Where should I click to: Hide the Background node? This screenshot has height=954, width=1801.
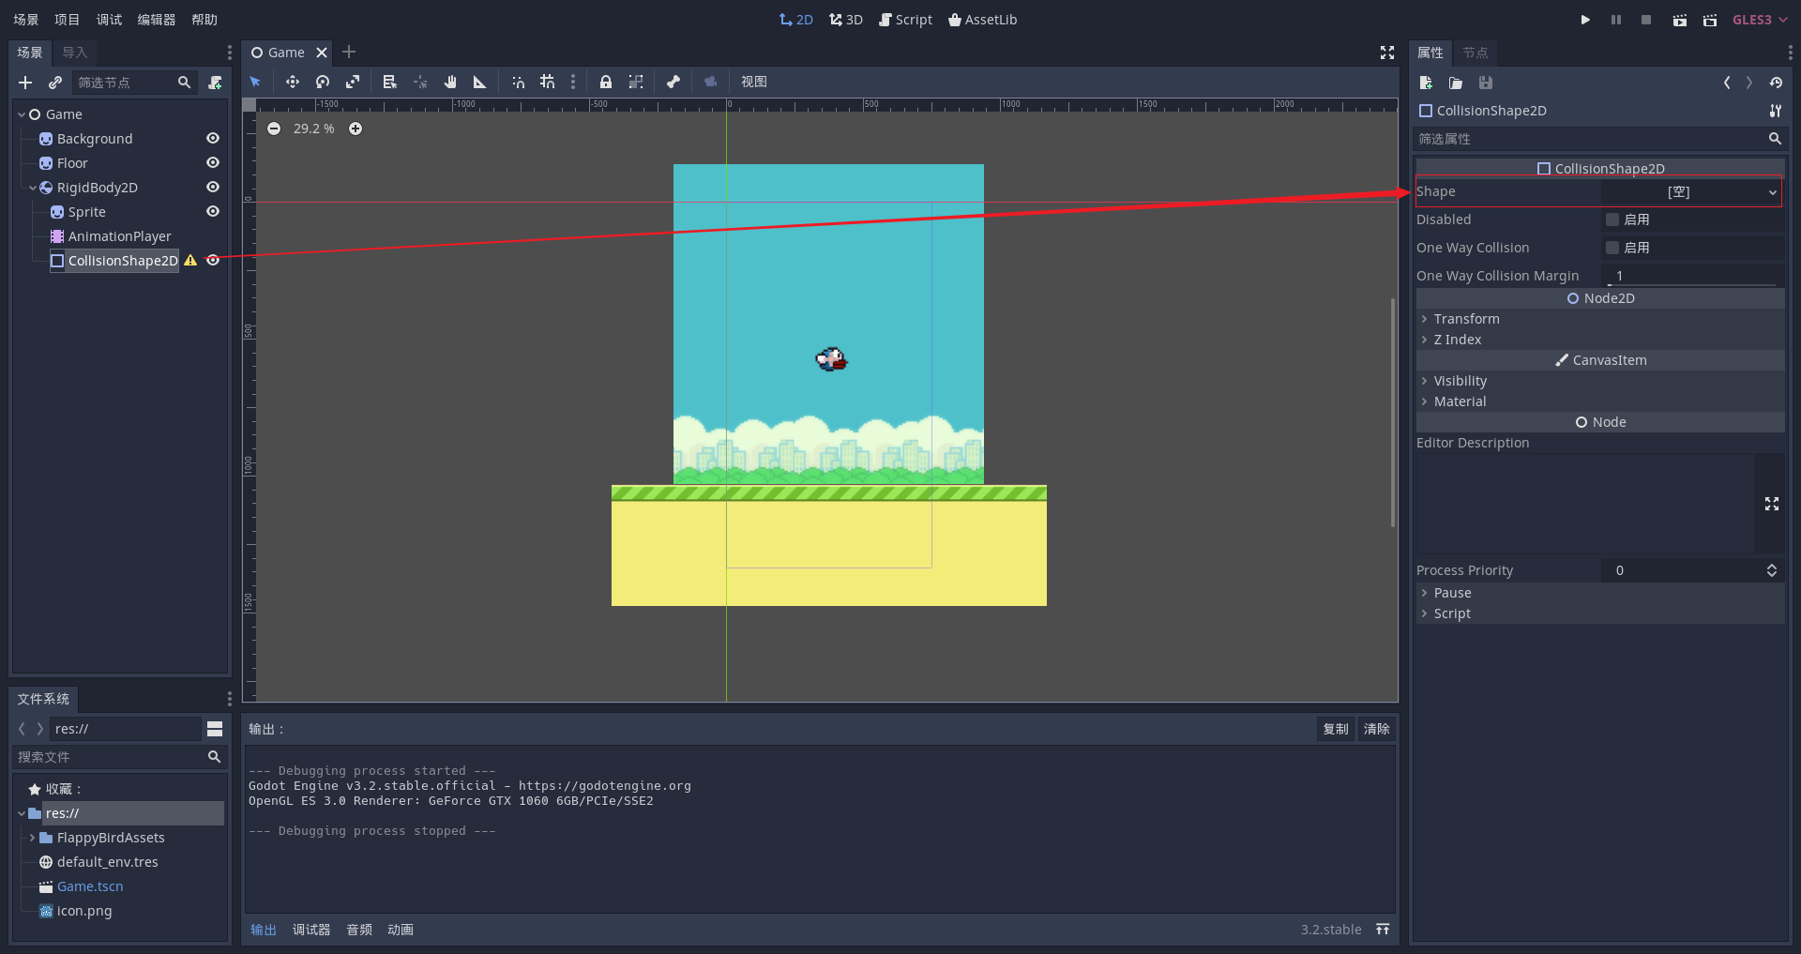click(x=213, y=138)
